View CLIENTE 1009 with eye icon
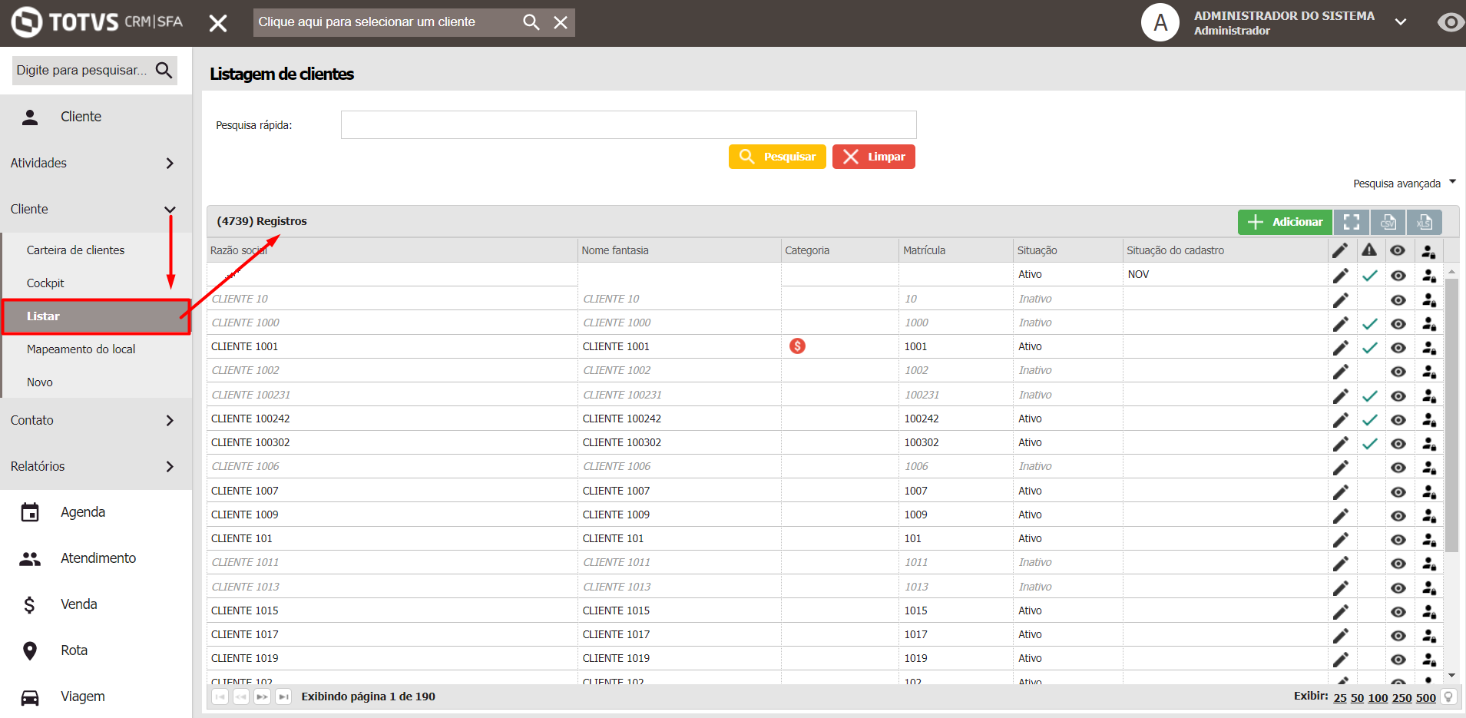Viewport: 1466px width, 718px height. point(1398,515)
